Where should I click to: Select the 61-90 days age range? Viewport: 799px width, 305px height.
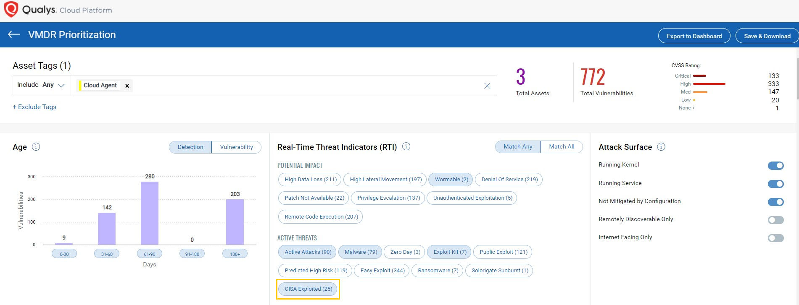tap(150, 254)
